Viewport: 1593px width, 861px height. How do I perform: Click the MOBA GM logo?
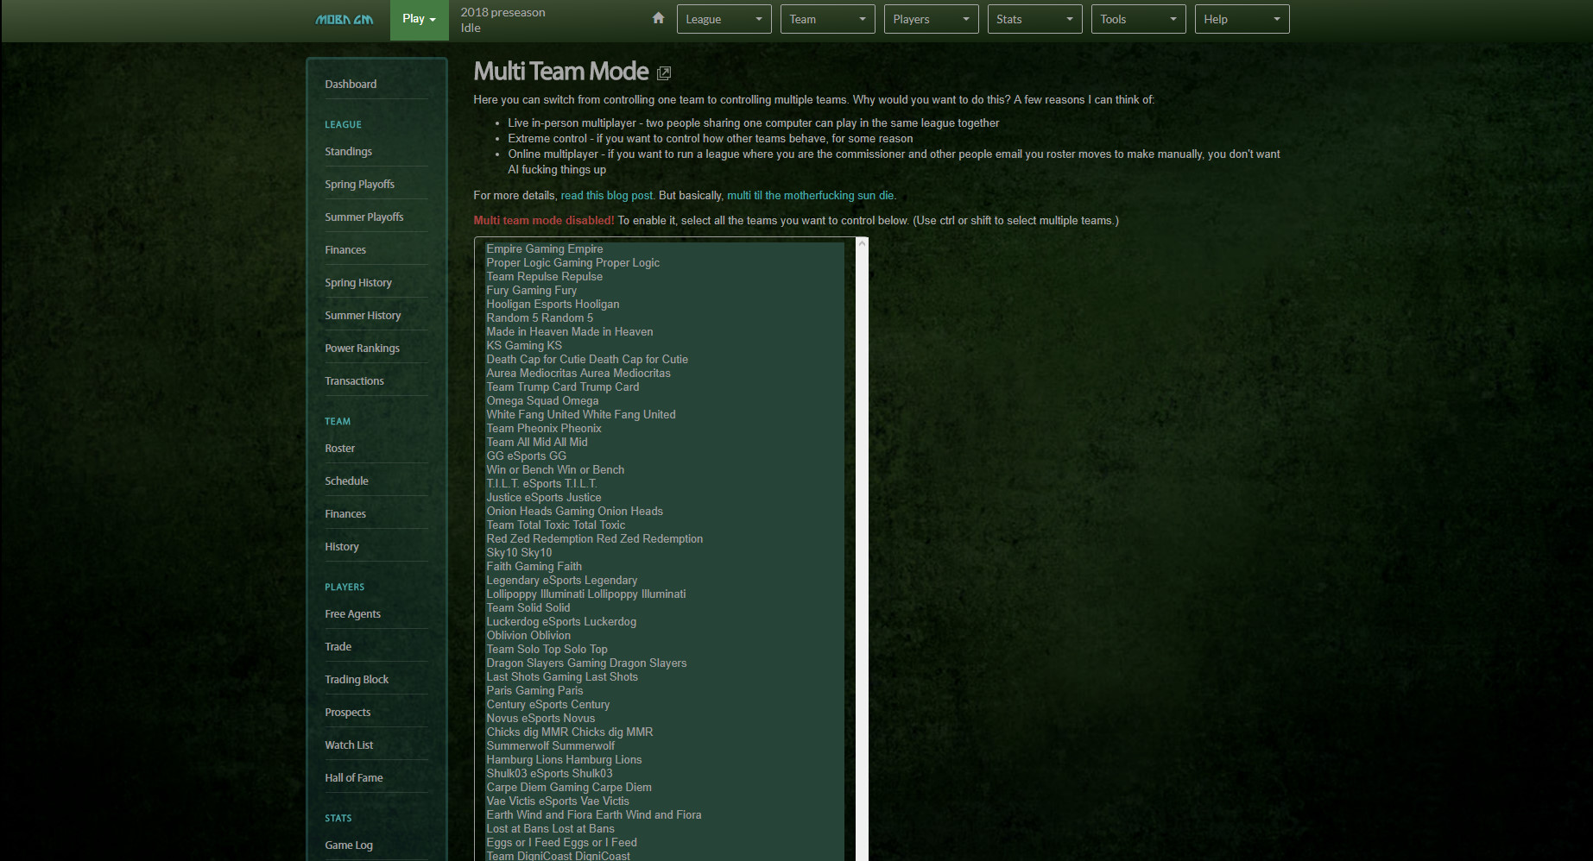tap(344, 18)
